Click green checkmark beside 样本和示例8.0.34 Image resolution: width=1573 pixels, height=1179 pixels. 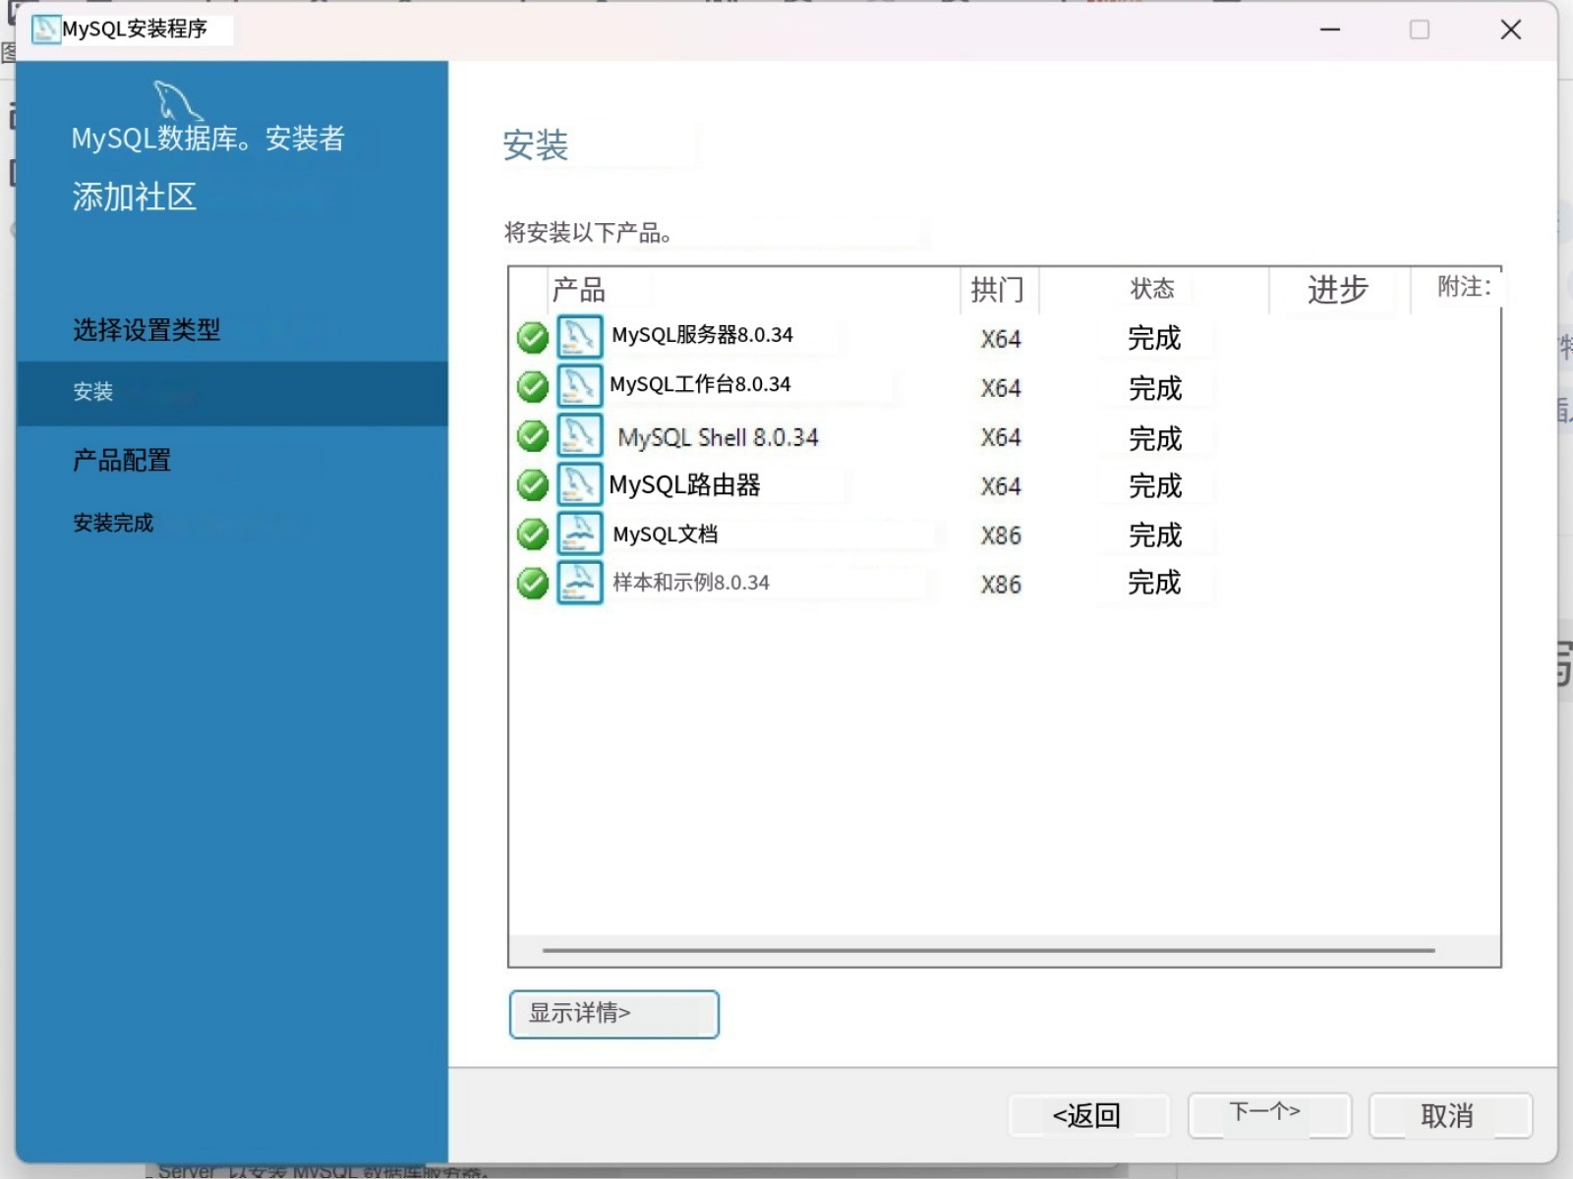(x=532, y=584)
